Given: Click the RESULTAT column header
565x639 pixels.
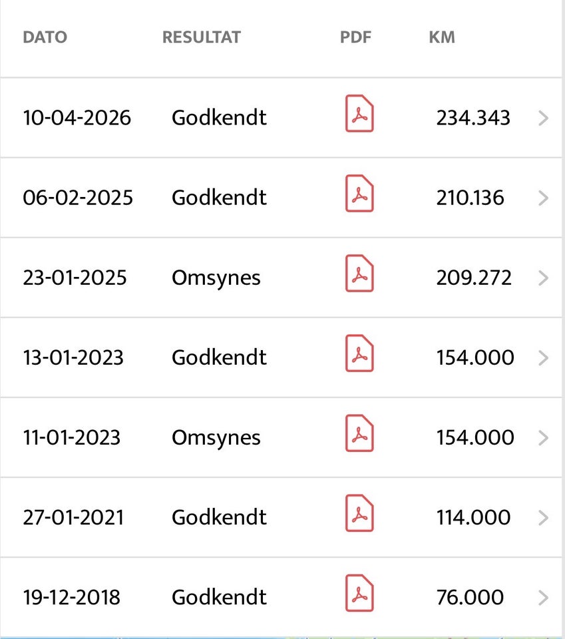Looking at the screenshot, I should pyautogui.click(x=201, y=37).
